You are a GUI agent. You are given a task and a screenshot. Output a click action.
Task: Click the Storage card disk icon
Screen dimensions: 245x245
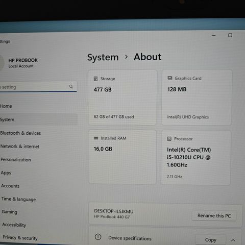click(95, 79)
